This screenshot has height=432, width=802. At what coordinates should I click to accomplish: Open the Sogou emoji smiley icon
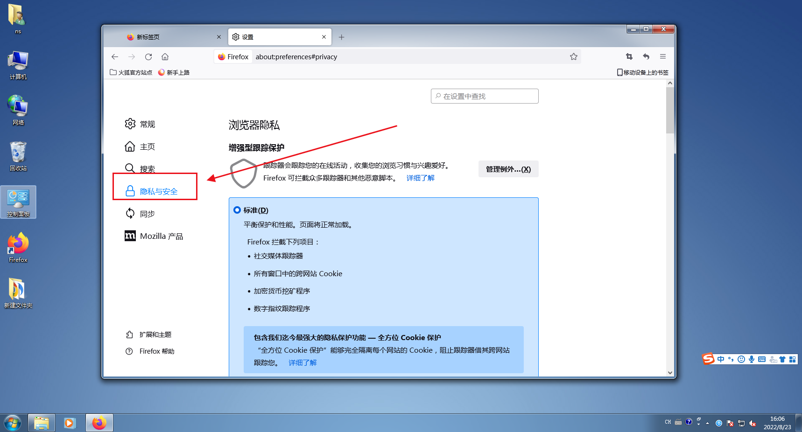coord(741,359)
